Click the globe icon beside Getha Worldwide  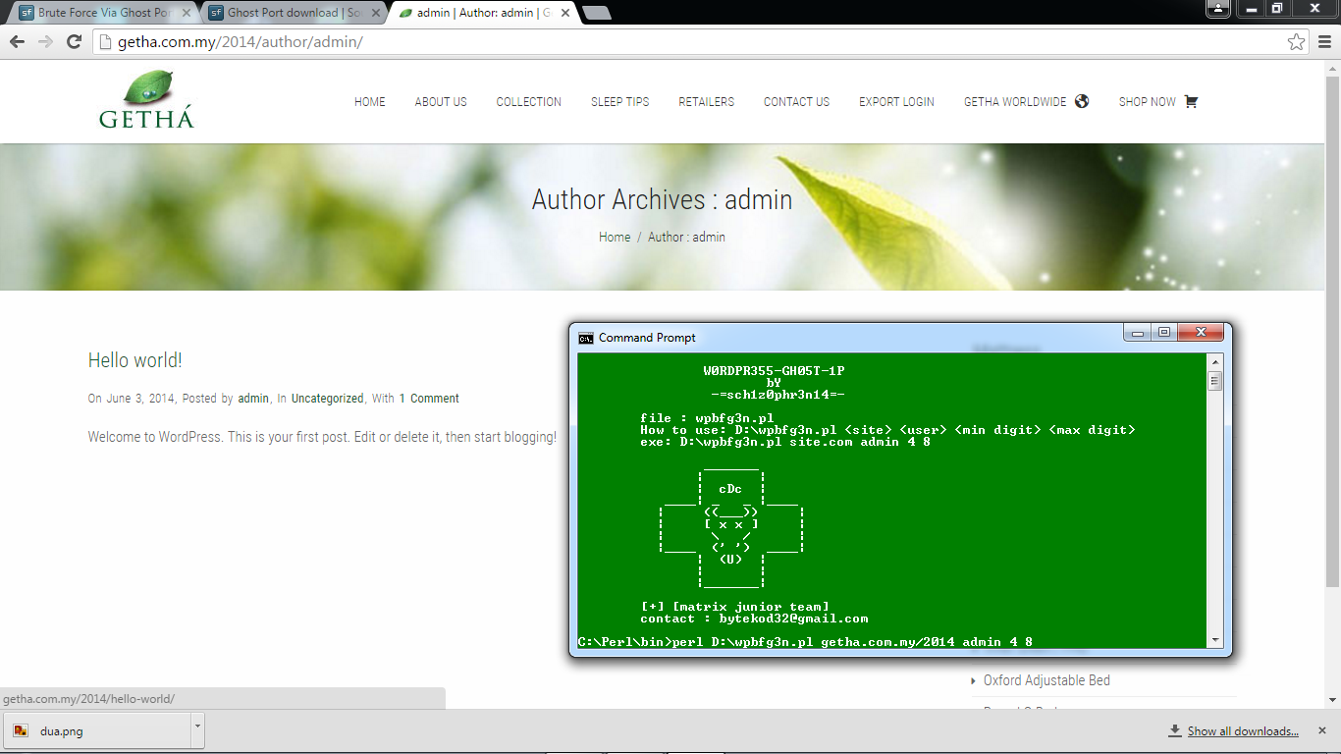[1082, 101]
